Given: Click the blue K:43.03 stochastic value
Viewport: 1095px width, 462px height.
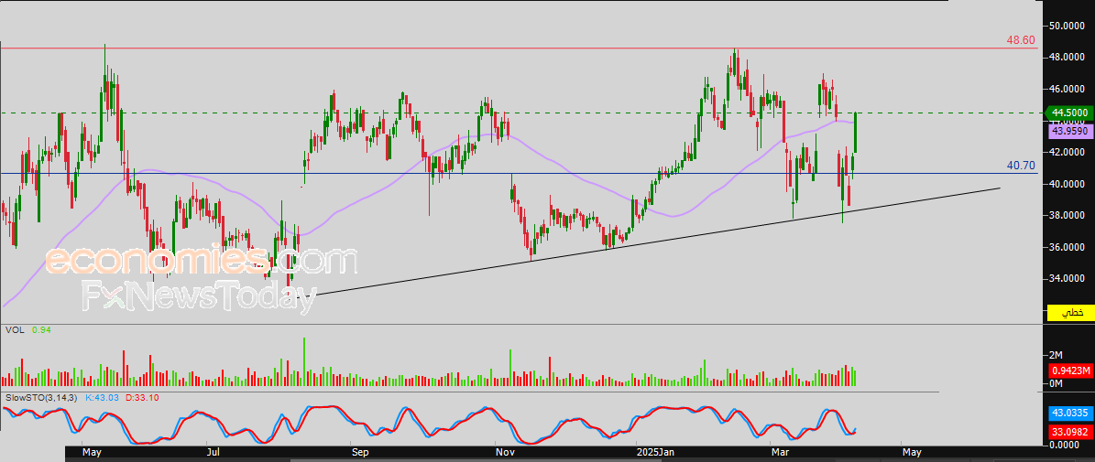Looking at the screenshot, I should click(103, 397).
